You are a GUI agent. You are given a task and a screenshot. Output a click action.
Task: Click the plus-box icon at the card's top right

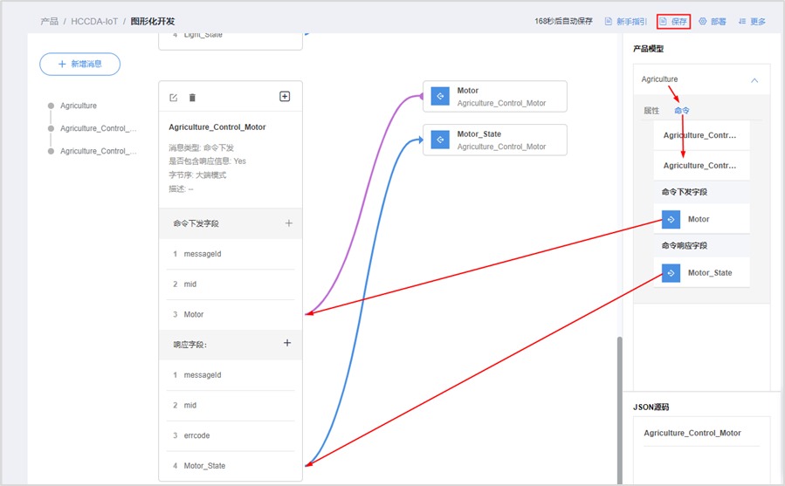(285, 96)
